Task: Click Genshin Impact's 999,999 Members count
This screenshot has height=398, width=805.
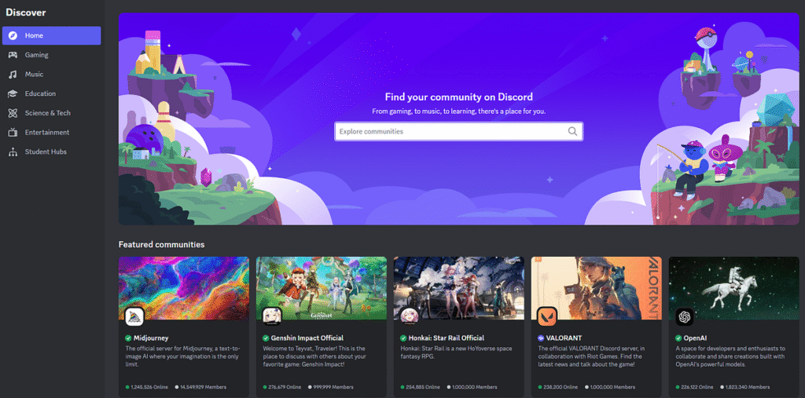Action: click(331, 387)
